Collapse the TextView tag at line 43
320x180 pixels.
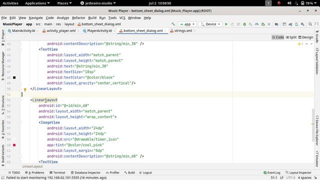click(20, 49)
